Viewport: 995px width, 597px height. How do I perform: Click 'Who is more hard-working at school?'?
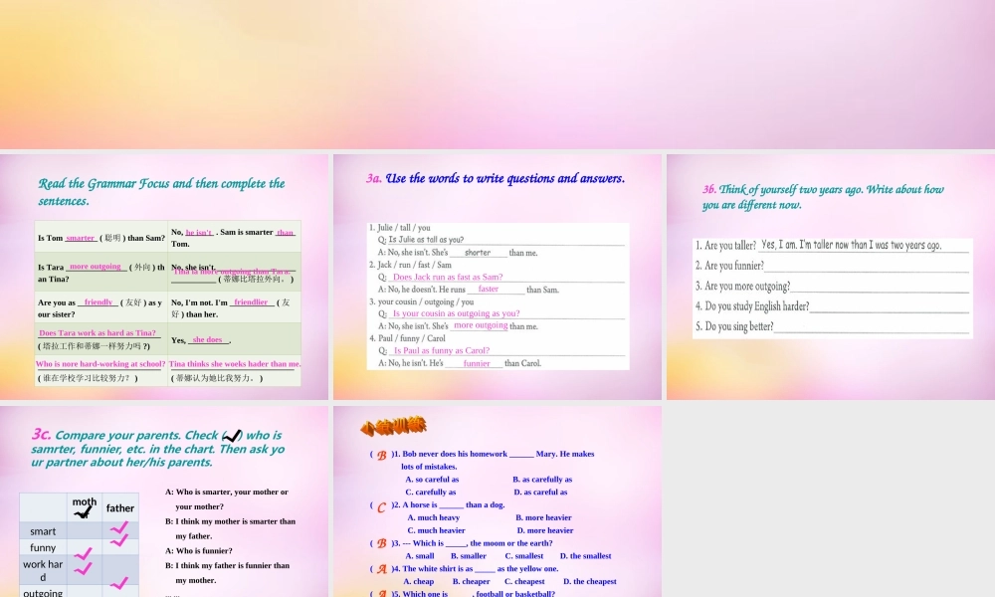pyautogui.click(x=100, y=364)
